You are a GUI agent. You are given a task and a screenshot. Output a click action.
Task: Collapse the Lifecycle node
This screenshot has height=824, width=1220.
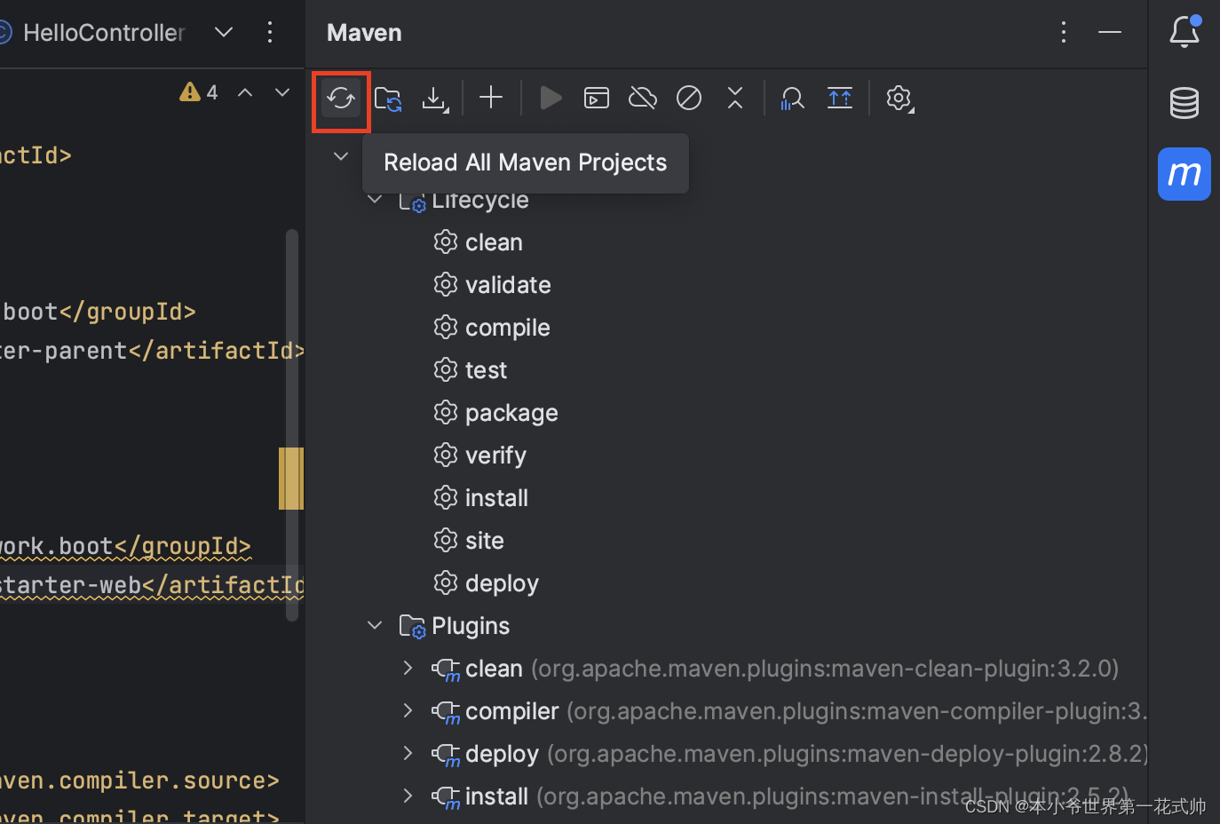pyautogui.click(x=375, y=200)
